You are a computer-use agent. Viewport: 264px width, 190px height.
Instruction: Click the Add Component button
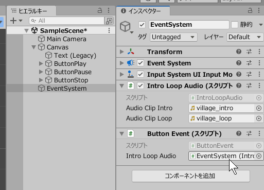191,176
